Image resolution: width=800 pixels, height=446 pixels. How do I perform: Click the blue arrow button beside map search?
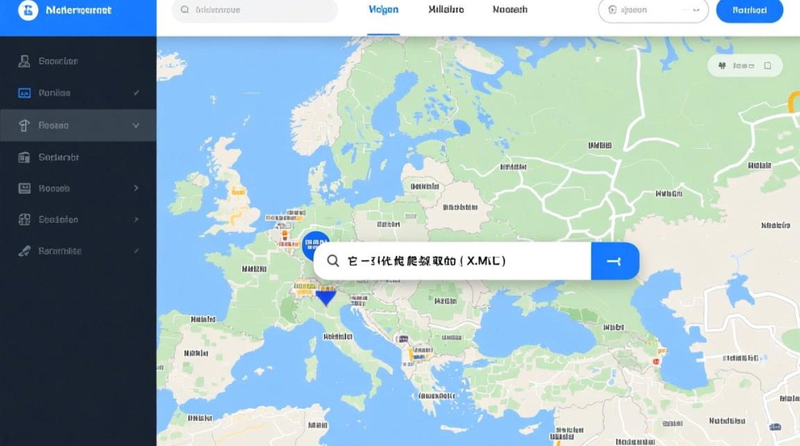pos(615,261)
